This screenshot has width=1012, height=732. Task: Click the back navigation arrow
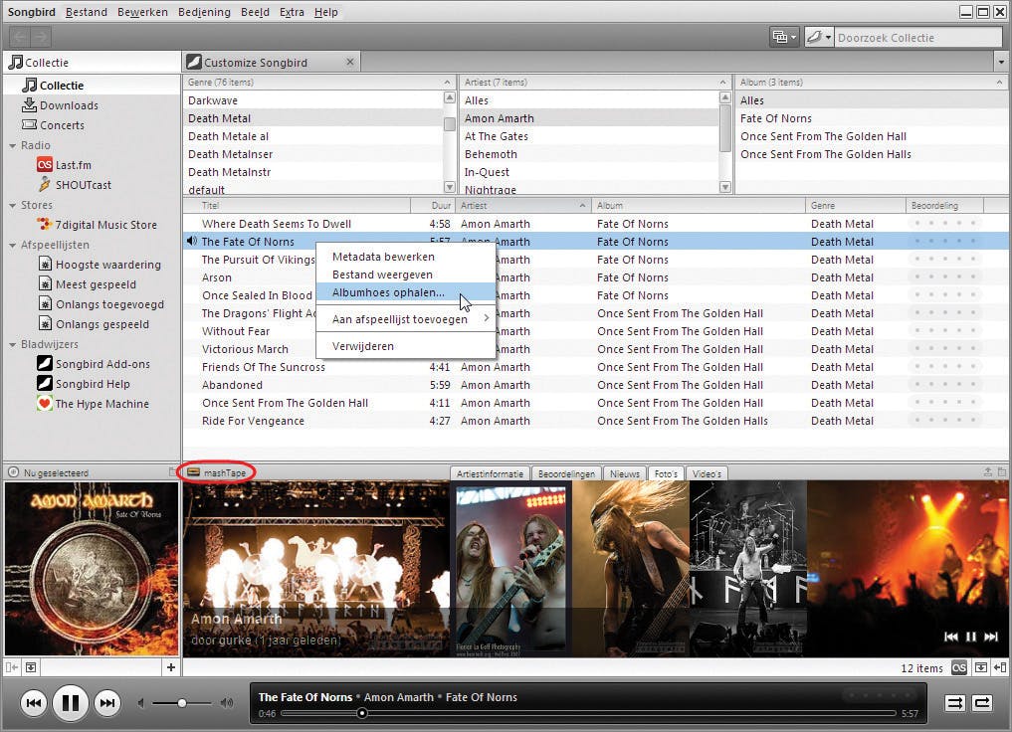(x=19, y=37)
